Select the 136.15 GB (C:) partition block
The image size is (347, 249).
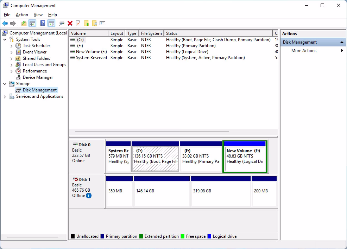tap(155, 157)
